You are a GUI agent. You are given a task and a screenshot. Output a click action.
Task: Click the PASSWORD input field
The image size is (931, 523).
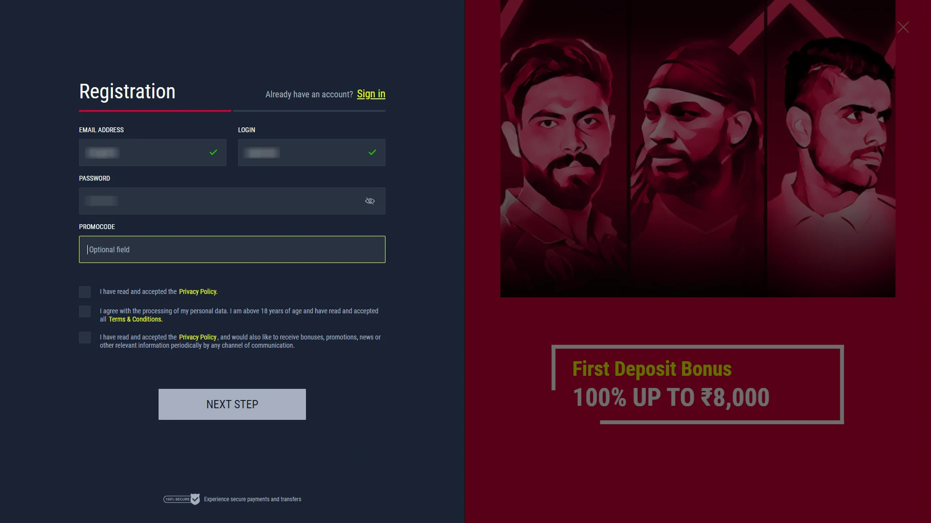(x=232, y=200)
